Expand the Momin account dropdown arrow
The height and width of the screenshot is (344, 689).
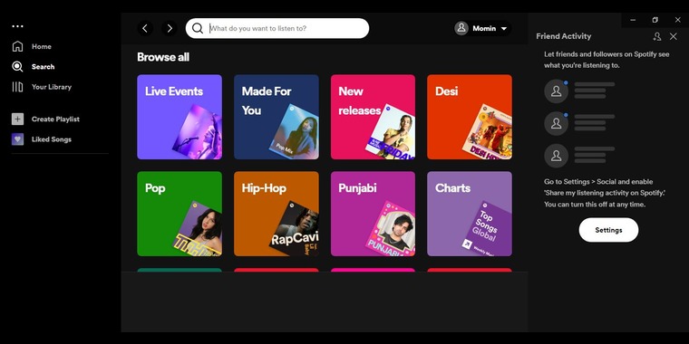point(504,29)
